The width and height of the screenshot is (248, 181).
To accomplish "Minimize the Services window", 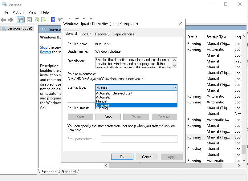I will click(x=212, y=4).
